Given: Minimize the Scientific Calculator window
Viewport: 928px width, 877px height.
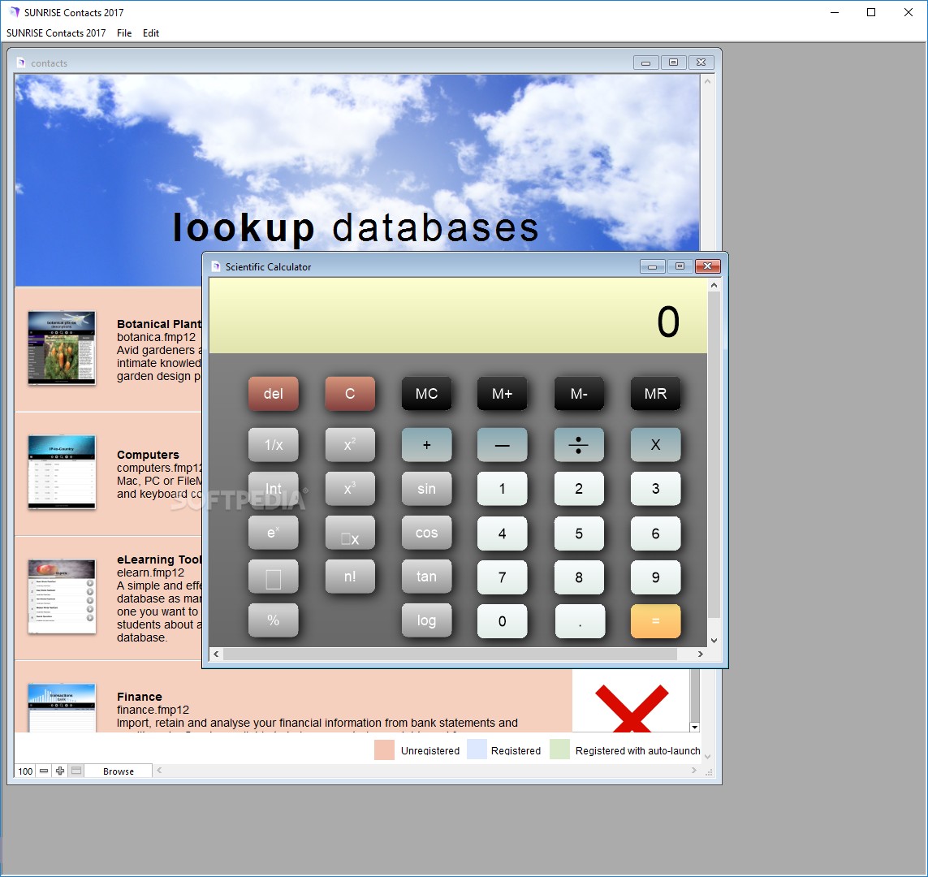Looking at the screenshot, I should coord(652,266).
